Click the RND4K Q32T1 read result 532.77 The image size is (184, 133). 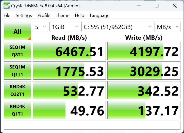point(69,90)
